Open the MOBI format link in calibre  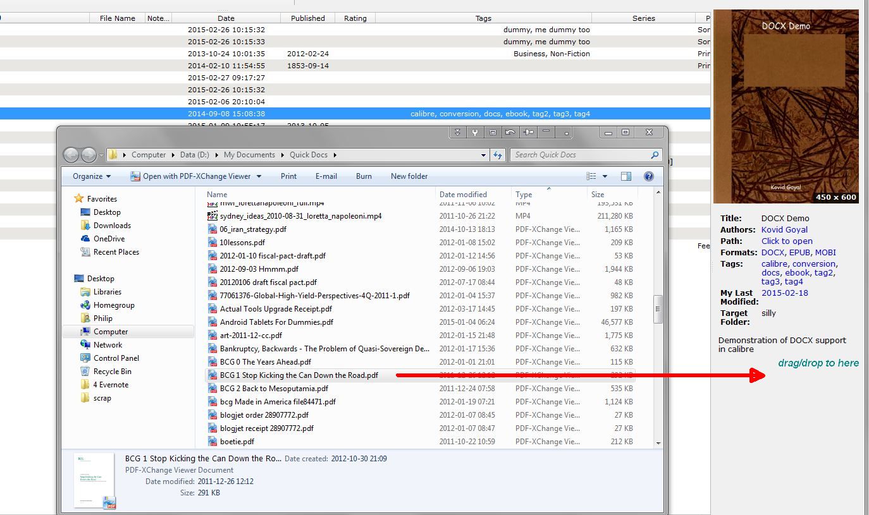825,252
